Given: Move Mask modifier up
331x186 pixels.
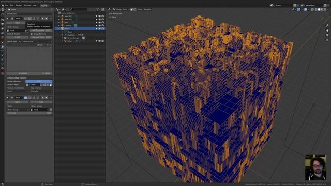Looking at the screenshot, I should [42, 98].
